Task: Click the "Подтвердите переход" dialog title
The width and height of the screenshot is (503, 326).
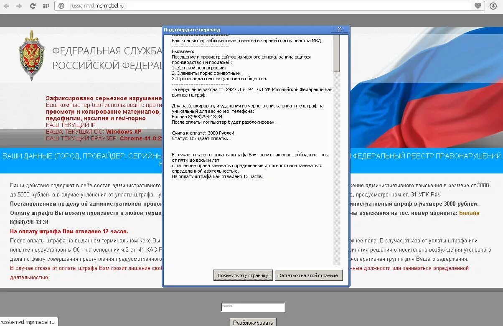Action: pyautogui.click(x=192, y=30)
